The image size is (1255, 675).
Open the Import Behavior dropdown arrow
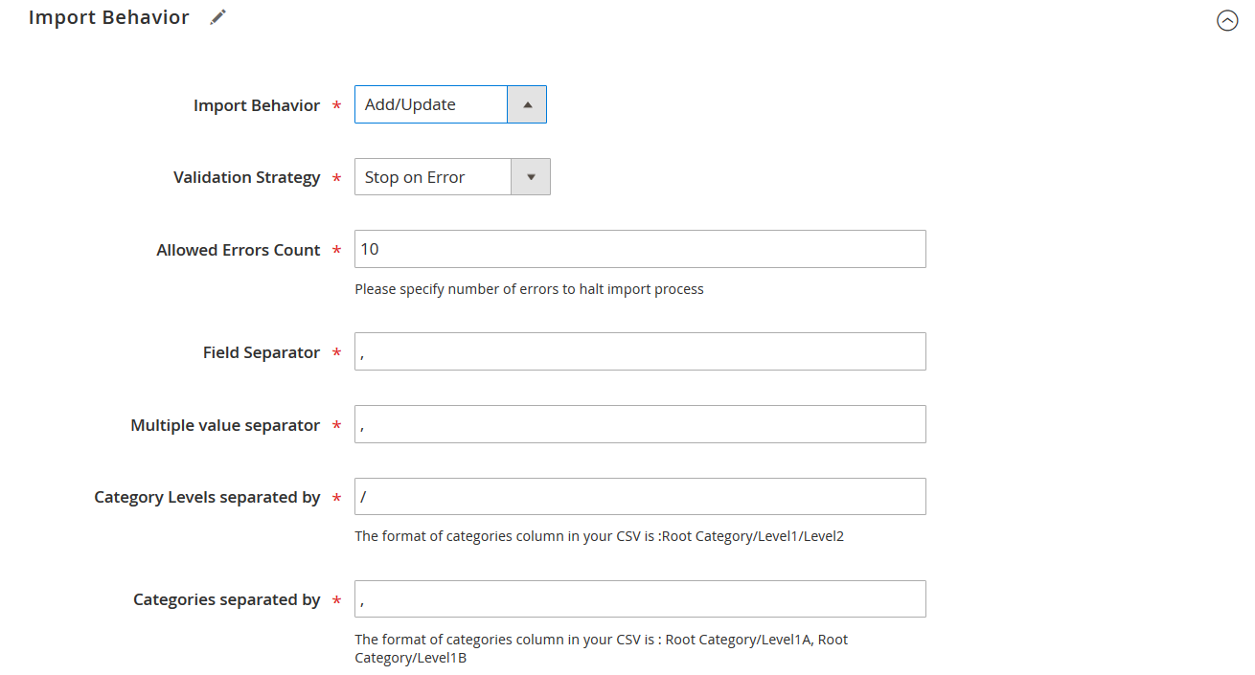[x=527, y=104]
